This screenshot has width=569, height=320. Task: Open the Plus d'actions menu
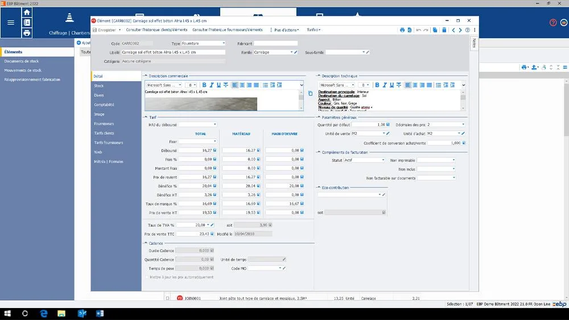[284, 30]
